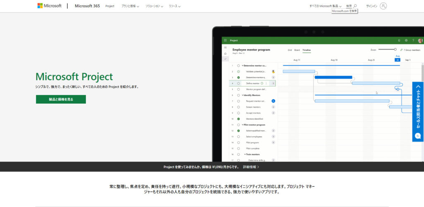The width and height of the screenshot is (424, 207).
Task: Collapse the Train mentors task group
Action: click(x=245, y=154)
